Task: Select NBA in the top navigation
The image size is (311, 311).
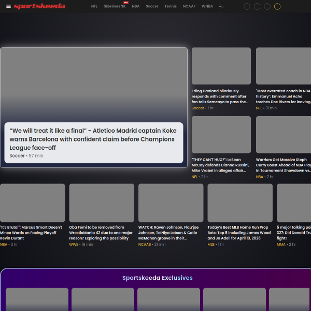Action: [136, 7]
